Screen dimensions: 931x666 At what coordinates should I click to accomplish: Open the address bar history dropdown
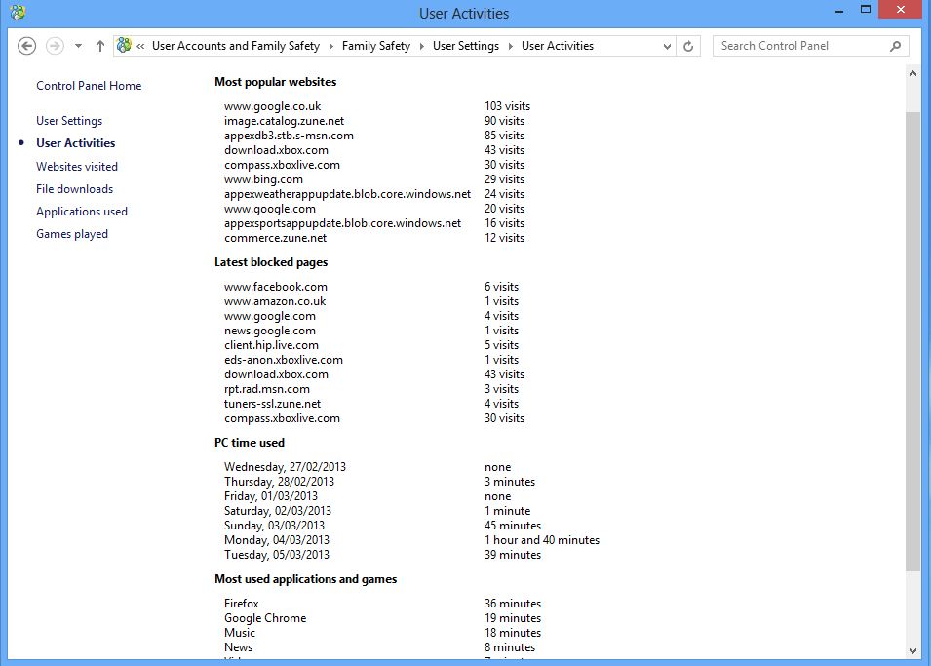(x=667, y=46)
